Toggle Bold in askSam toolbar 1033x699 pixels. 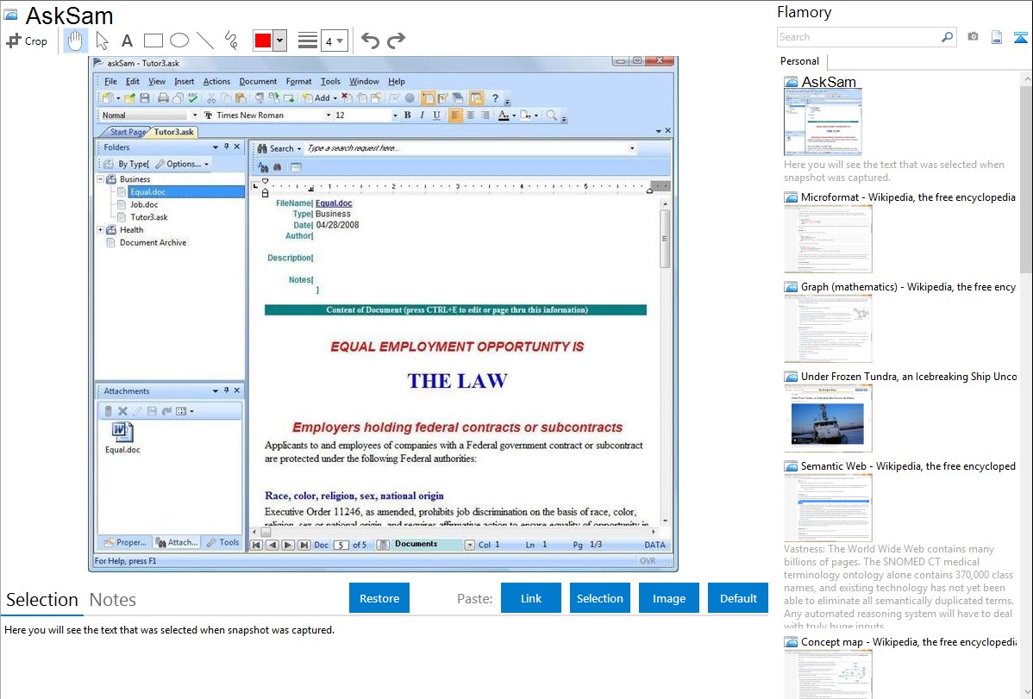(x=407, y=115)
